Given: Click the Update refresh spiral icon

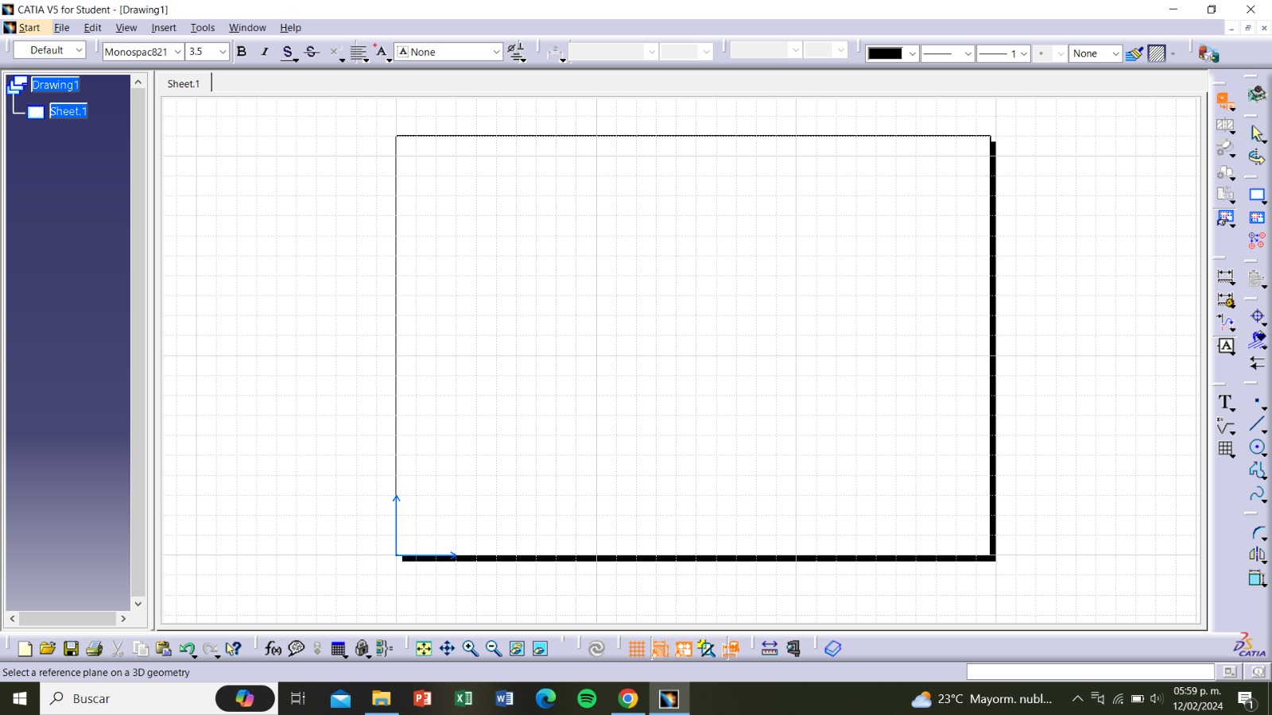Looking at the screenshot, I should coord(597,649).
